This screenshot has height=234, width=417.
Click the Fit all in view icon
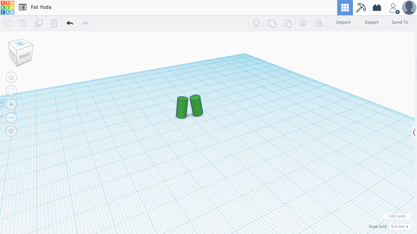click(11, 90)
